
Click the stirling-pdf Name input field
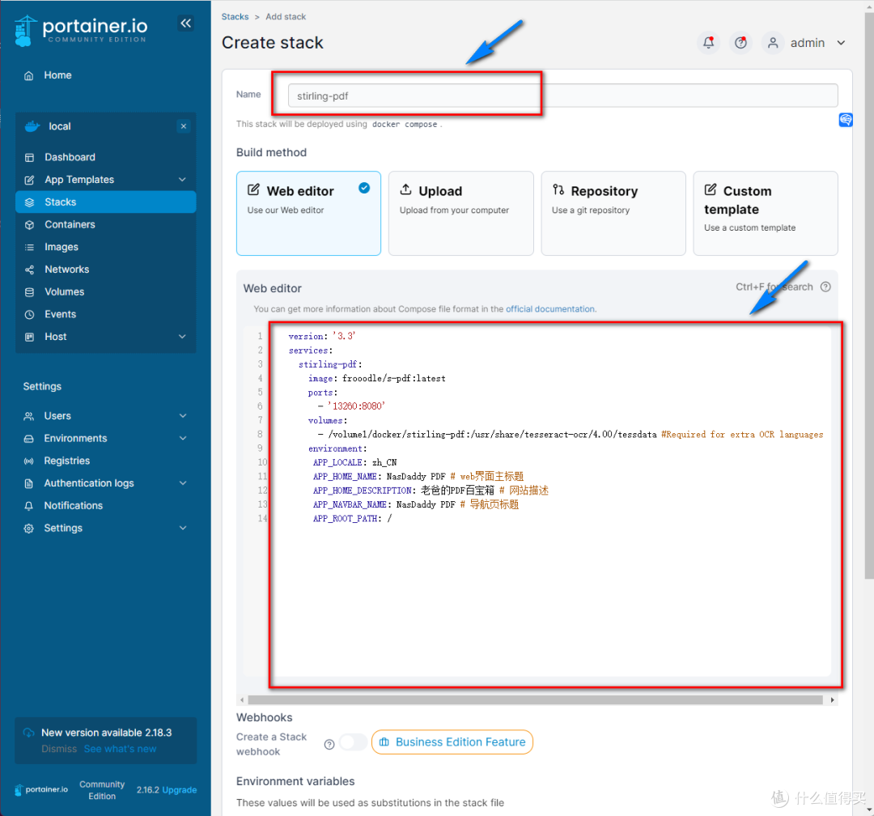[x=414, y=95]
